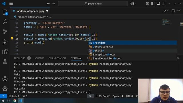The height and width of the screenshot is (103, 183).
Task: Click the minimap code overview
Action: pyautogui.click(x=167, y=22)
